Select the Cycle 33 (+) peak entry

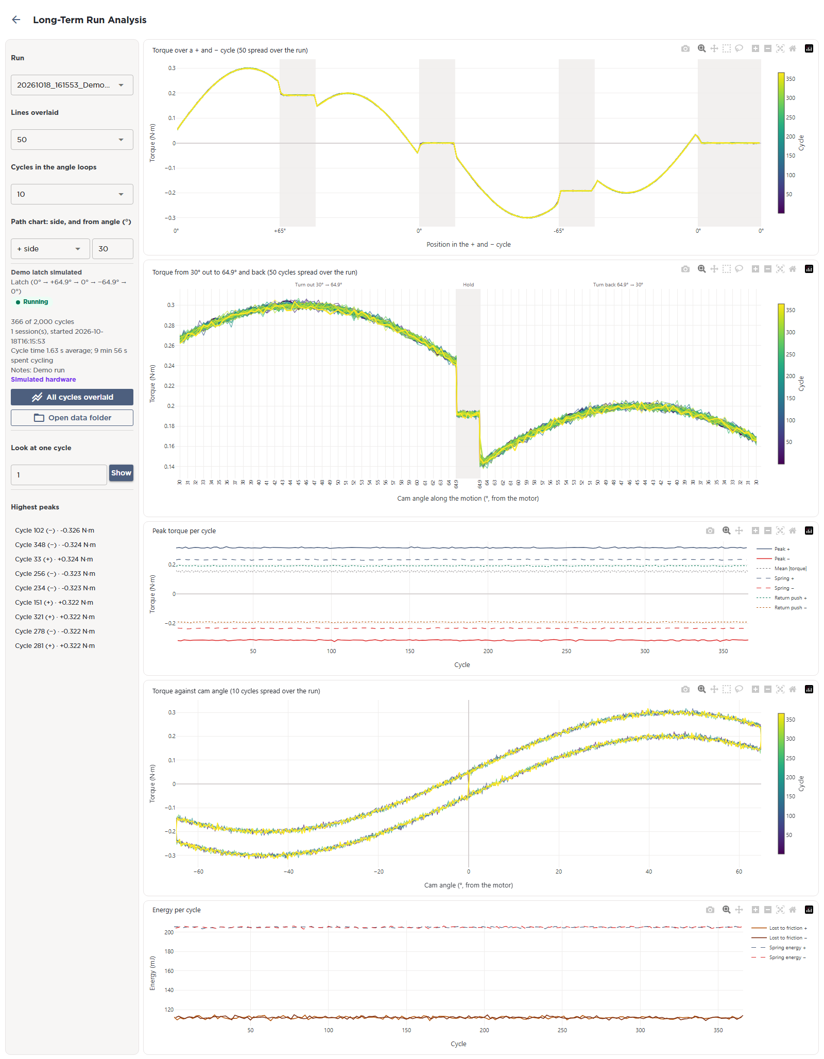[54, 559]
